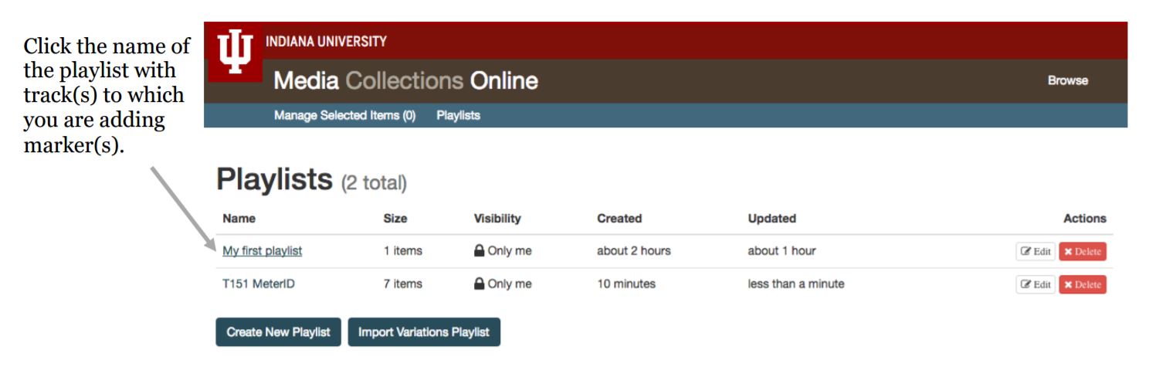Click the lock icon in My first playlist row

pyautogui.click(x=480, y=251)
